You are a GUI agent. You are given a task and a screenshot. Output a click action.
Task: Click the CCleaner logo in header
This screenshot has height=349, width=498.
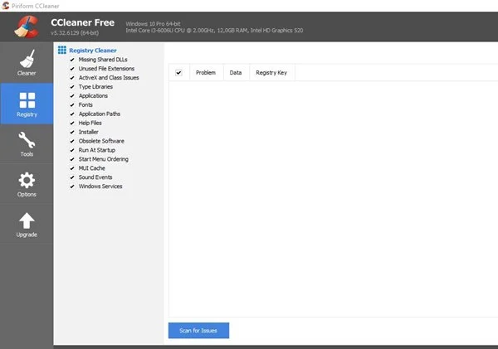coord(27,27)
